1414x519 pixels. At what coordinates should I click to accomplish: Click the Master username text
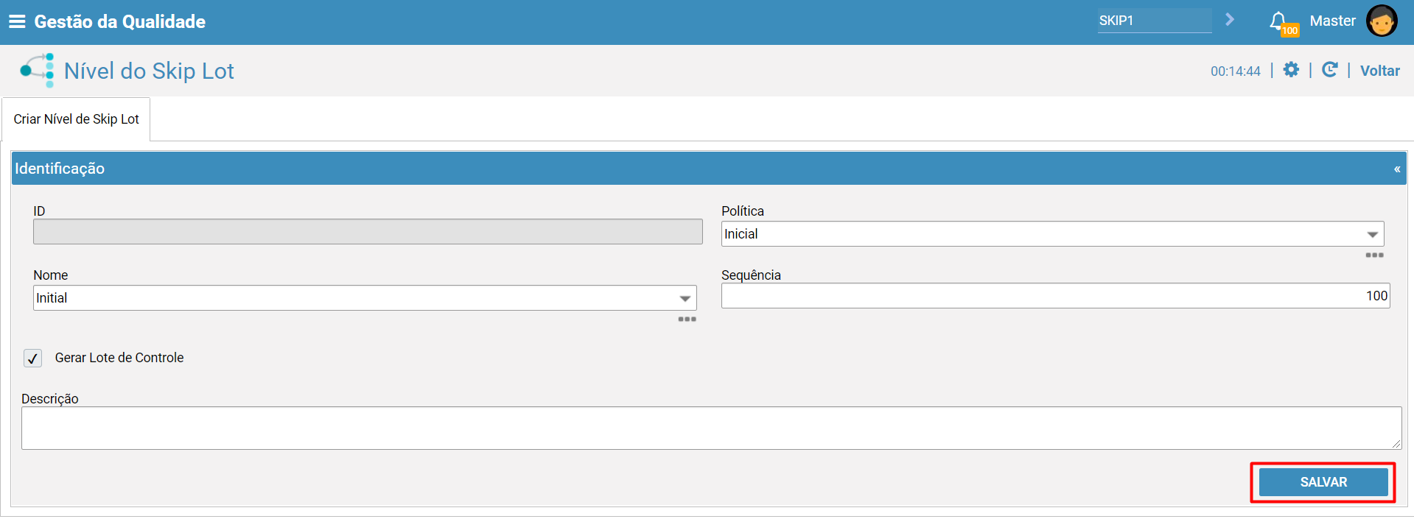(1332, 21)
